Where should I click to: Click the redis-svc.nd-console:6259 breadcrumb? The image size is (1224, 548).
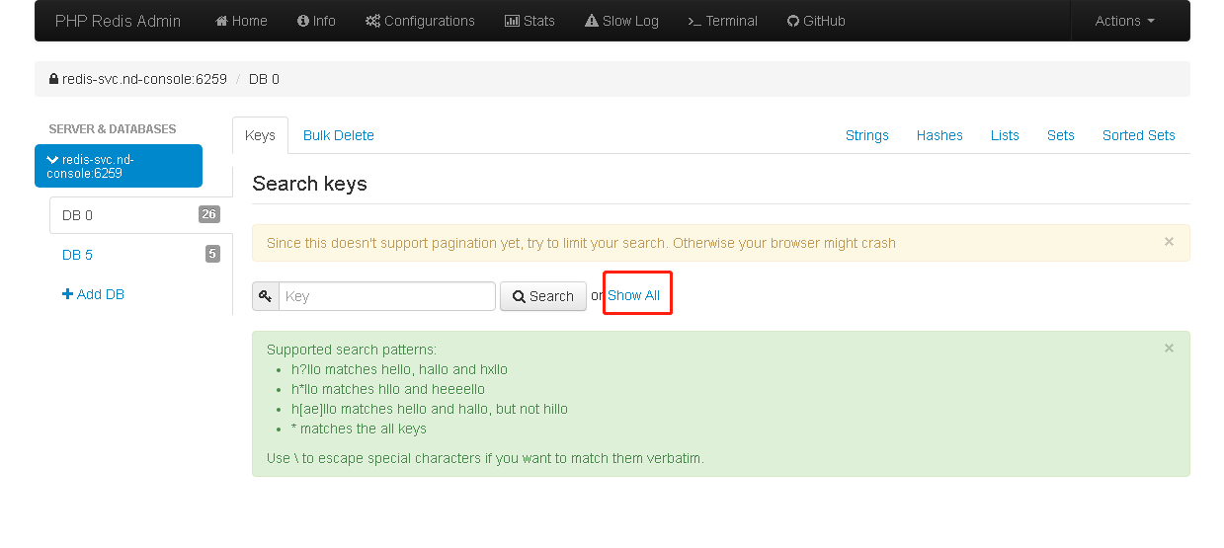(144, 79)
